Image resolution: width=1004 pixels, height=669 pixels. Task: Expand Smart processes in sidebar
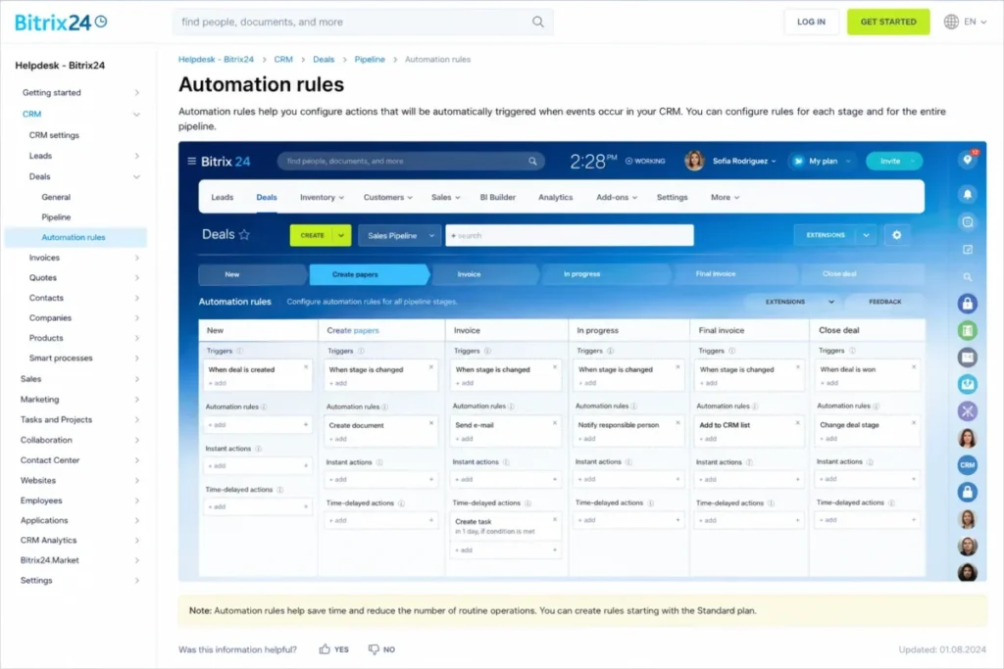(136, 358)
